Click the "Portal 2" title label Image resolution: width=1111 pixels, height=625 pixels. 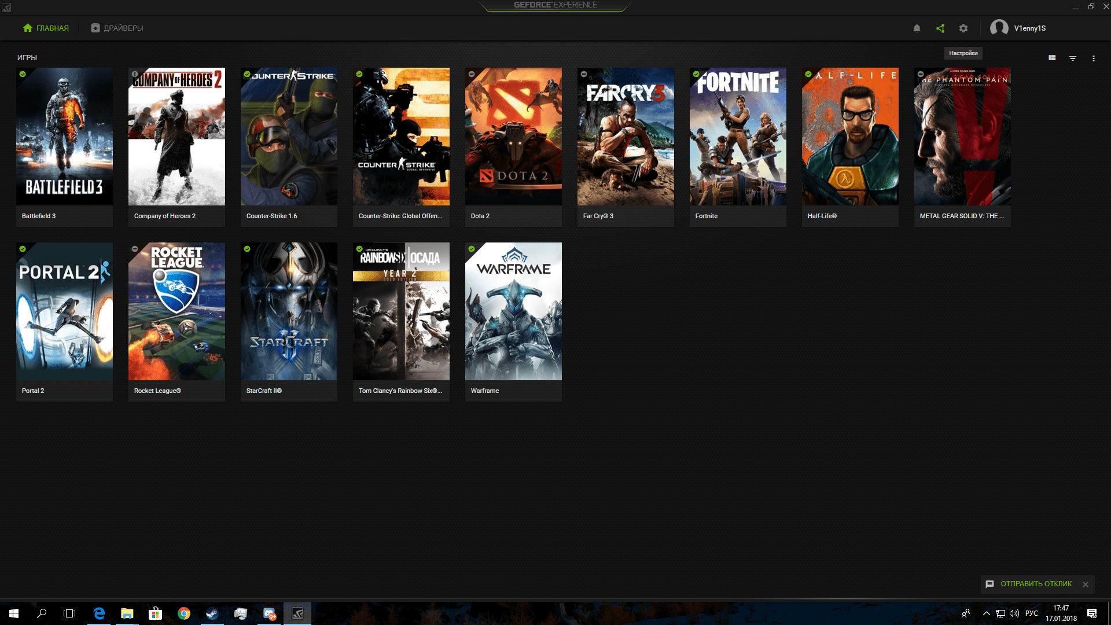(33, 391)
